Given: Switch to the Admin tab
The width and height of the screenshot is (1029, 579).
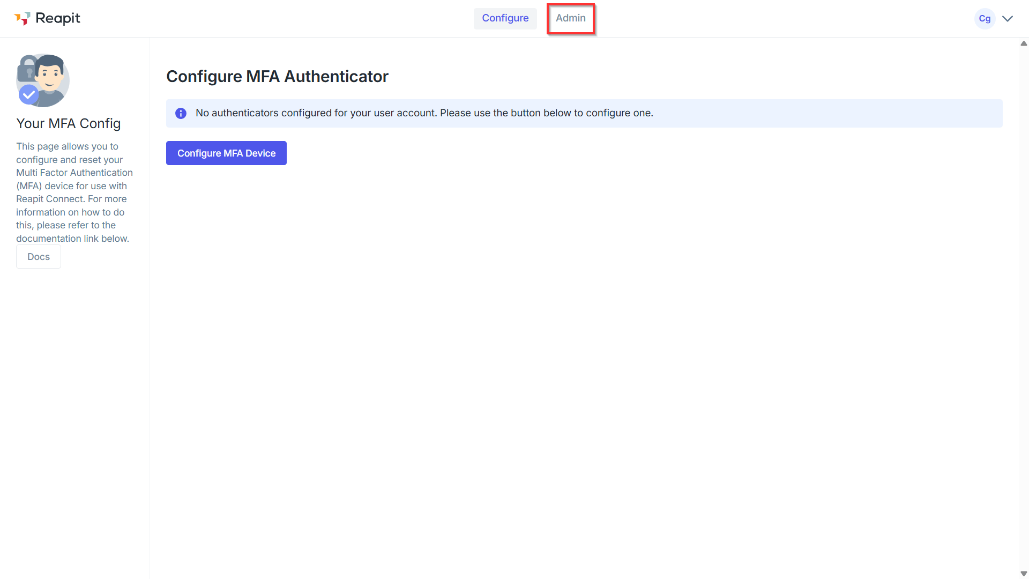Looking at the screenshot, I should 571,18.
